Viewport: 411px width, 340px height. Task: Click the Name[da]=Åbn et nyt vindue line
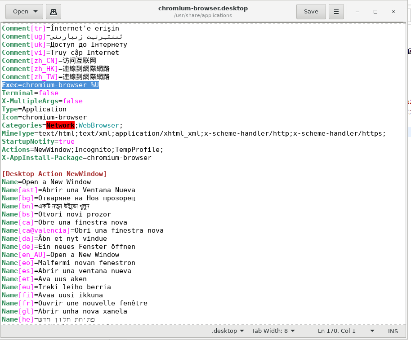click(x=54, y=238)
